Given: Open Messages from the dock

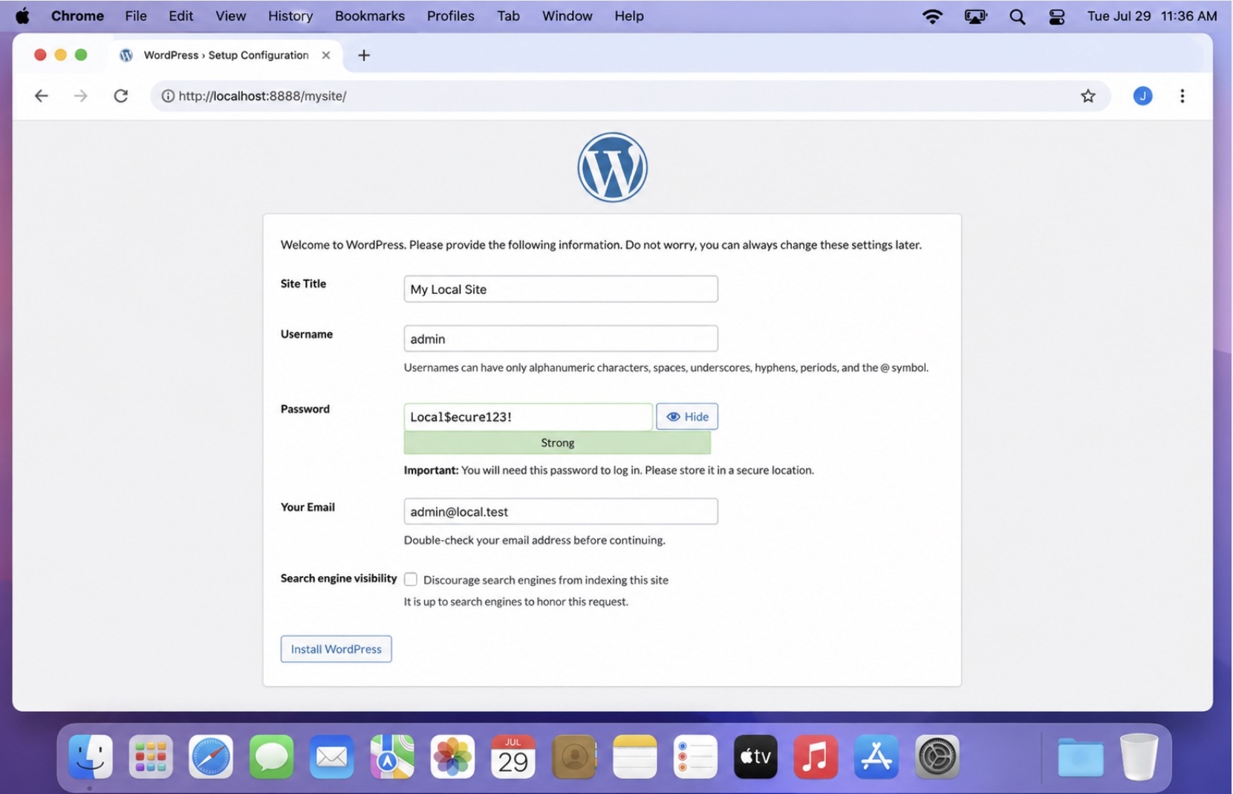Looking at the screenshot, I should coord(271,757).
